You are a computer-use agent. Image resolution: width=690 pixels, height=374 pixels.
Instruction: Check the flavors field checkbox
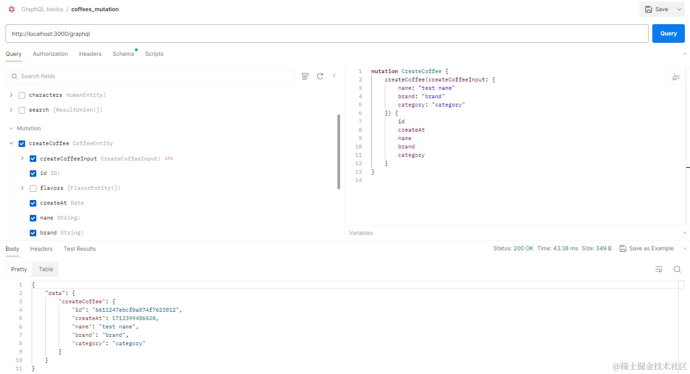tap(33, 188)
